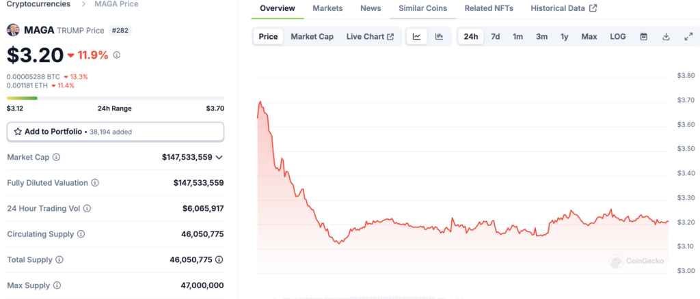Screen dimensions: 700x299
Task: Click the $3.70 range high value
Action: [215, 109]
